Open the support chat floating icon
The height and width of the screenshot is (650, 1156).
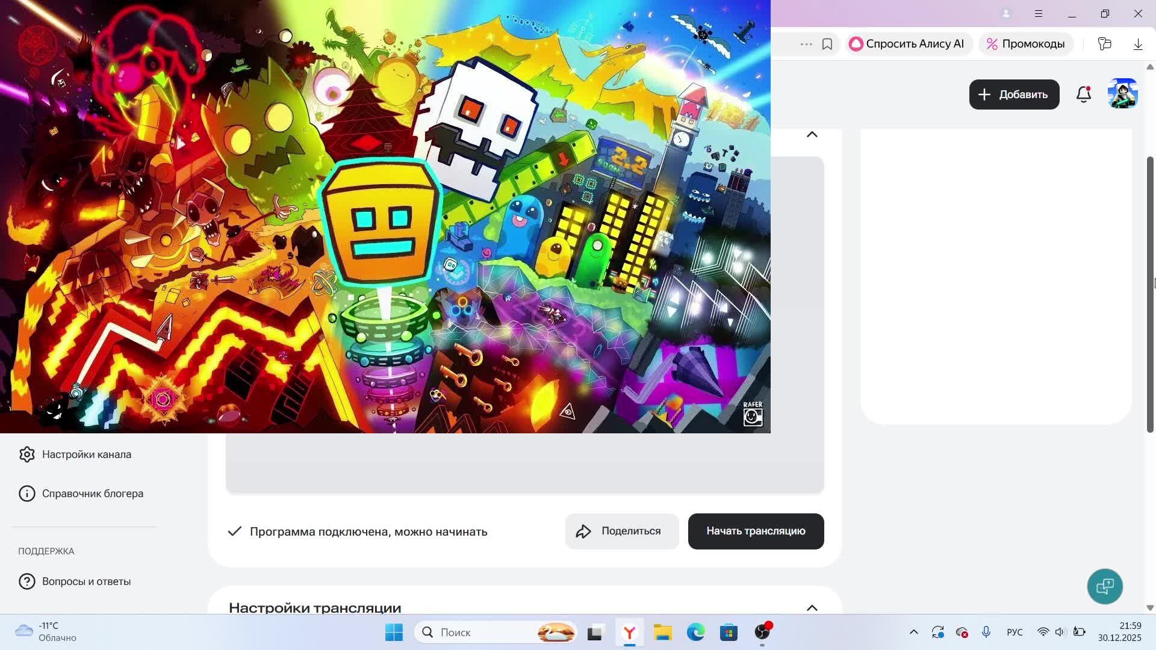point(1105,586)
